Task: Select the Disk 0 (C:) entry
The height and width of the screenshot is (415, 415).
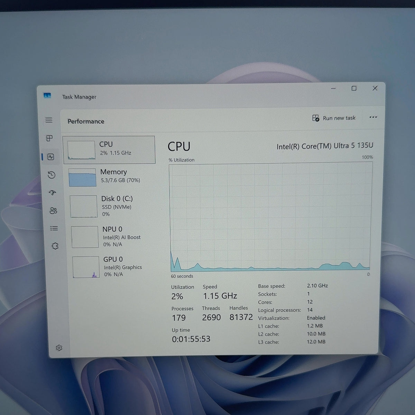Action: (112, 206)
